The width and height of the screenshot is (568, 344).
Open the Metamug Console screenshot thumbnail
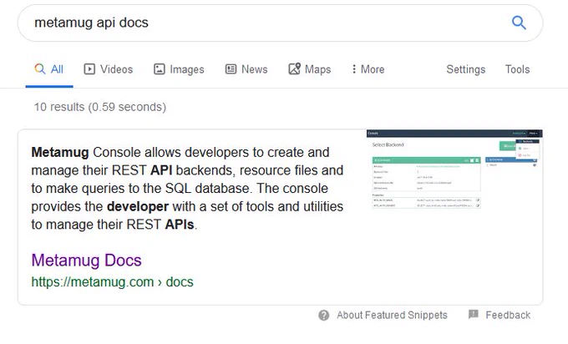click(x=454, y=169)
